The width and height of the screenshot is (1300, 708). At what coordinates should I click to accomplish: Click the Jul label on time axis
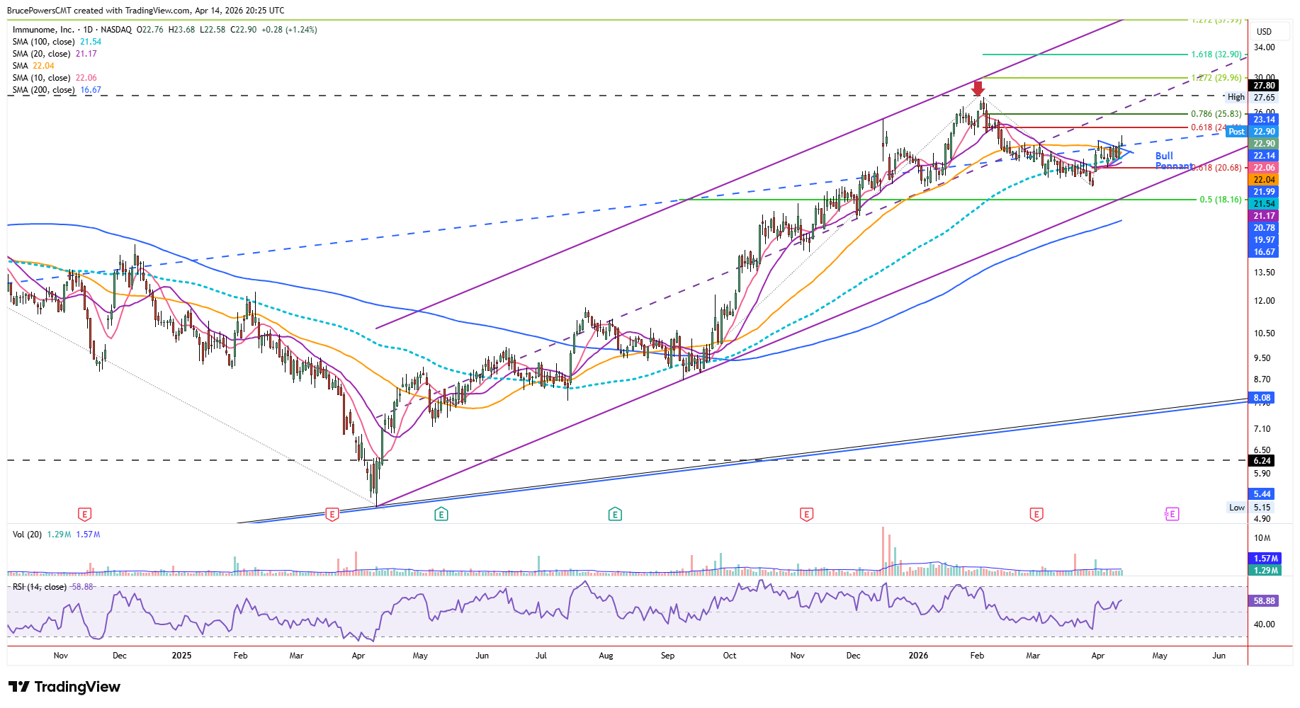click(541, 656)
